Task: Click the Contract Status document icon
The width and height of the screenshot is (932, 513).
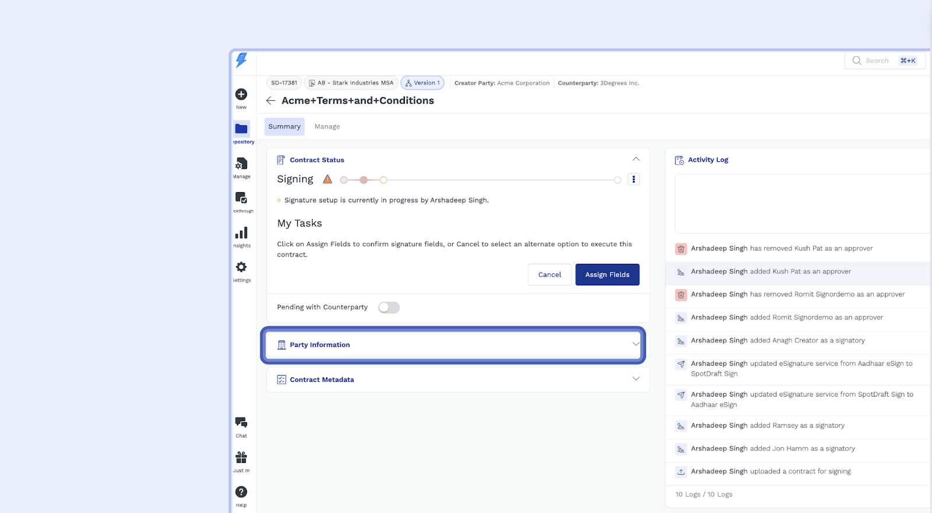Action: (x=281, y=160)
